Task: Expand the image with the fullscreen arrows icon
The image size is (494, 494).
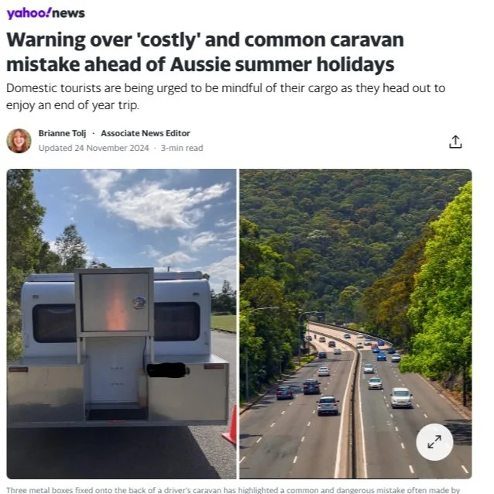Action: [434, 441]
